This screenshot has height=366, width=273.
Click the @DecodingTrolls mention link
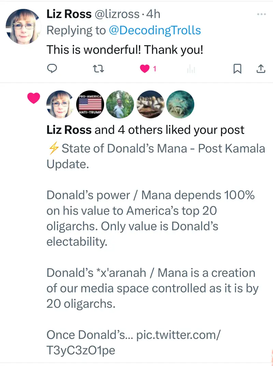click(155, 30)
